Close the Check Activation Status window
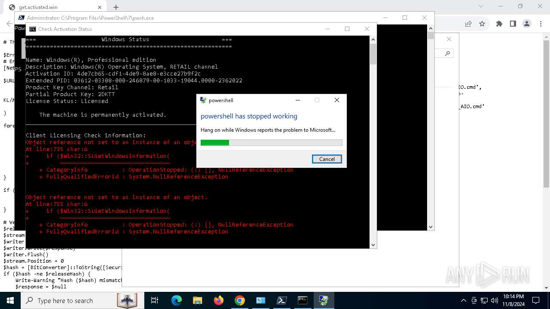This screenshot has width=550, height=309. [367, 29]
